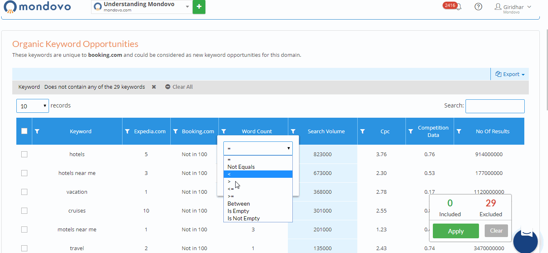Viewport: 548px width, 253px height.
Task: Sort by the Keyword column header
Action: pyautogui.click(x=80, y=131)
